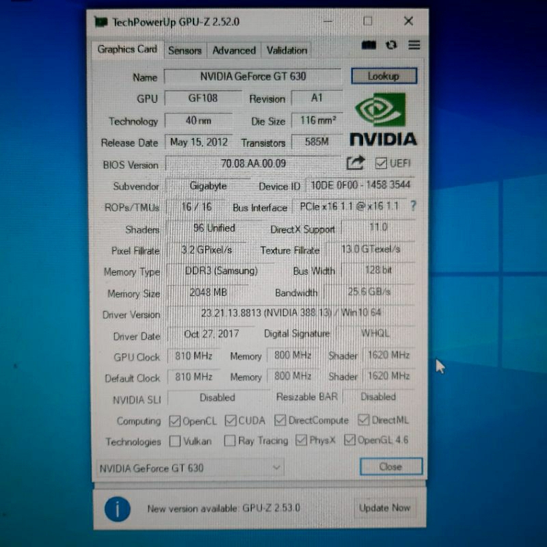The width and height of the screenshot is (547, 547).
Task: Toggle the PhysX checkbox
Action: point(301,440)
